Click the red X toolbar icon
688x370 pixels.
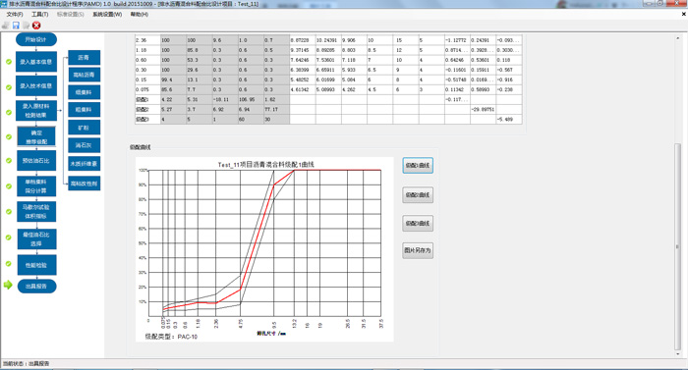[36, 26]
